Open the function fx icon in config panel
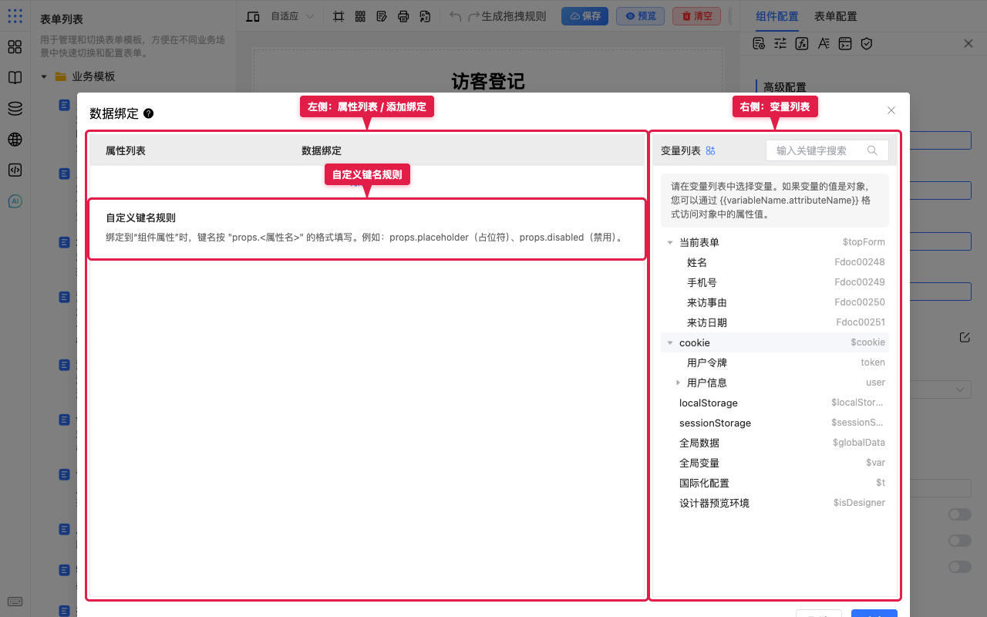This screenshot has height=617, width=987. click(802, 43)
